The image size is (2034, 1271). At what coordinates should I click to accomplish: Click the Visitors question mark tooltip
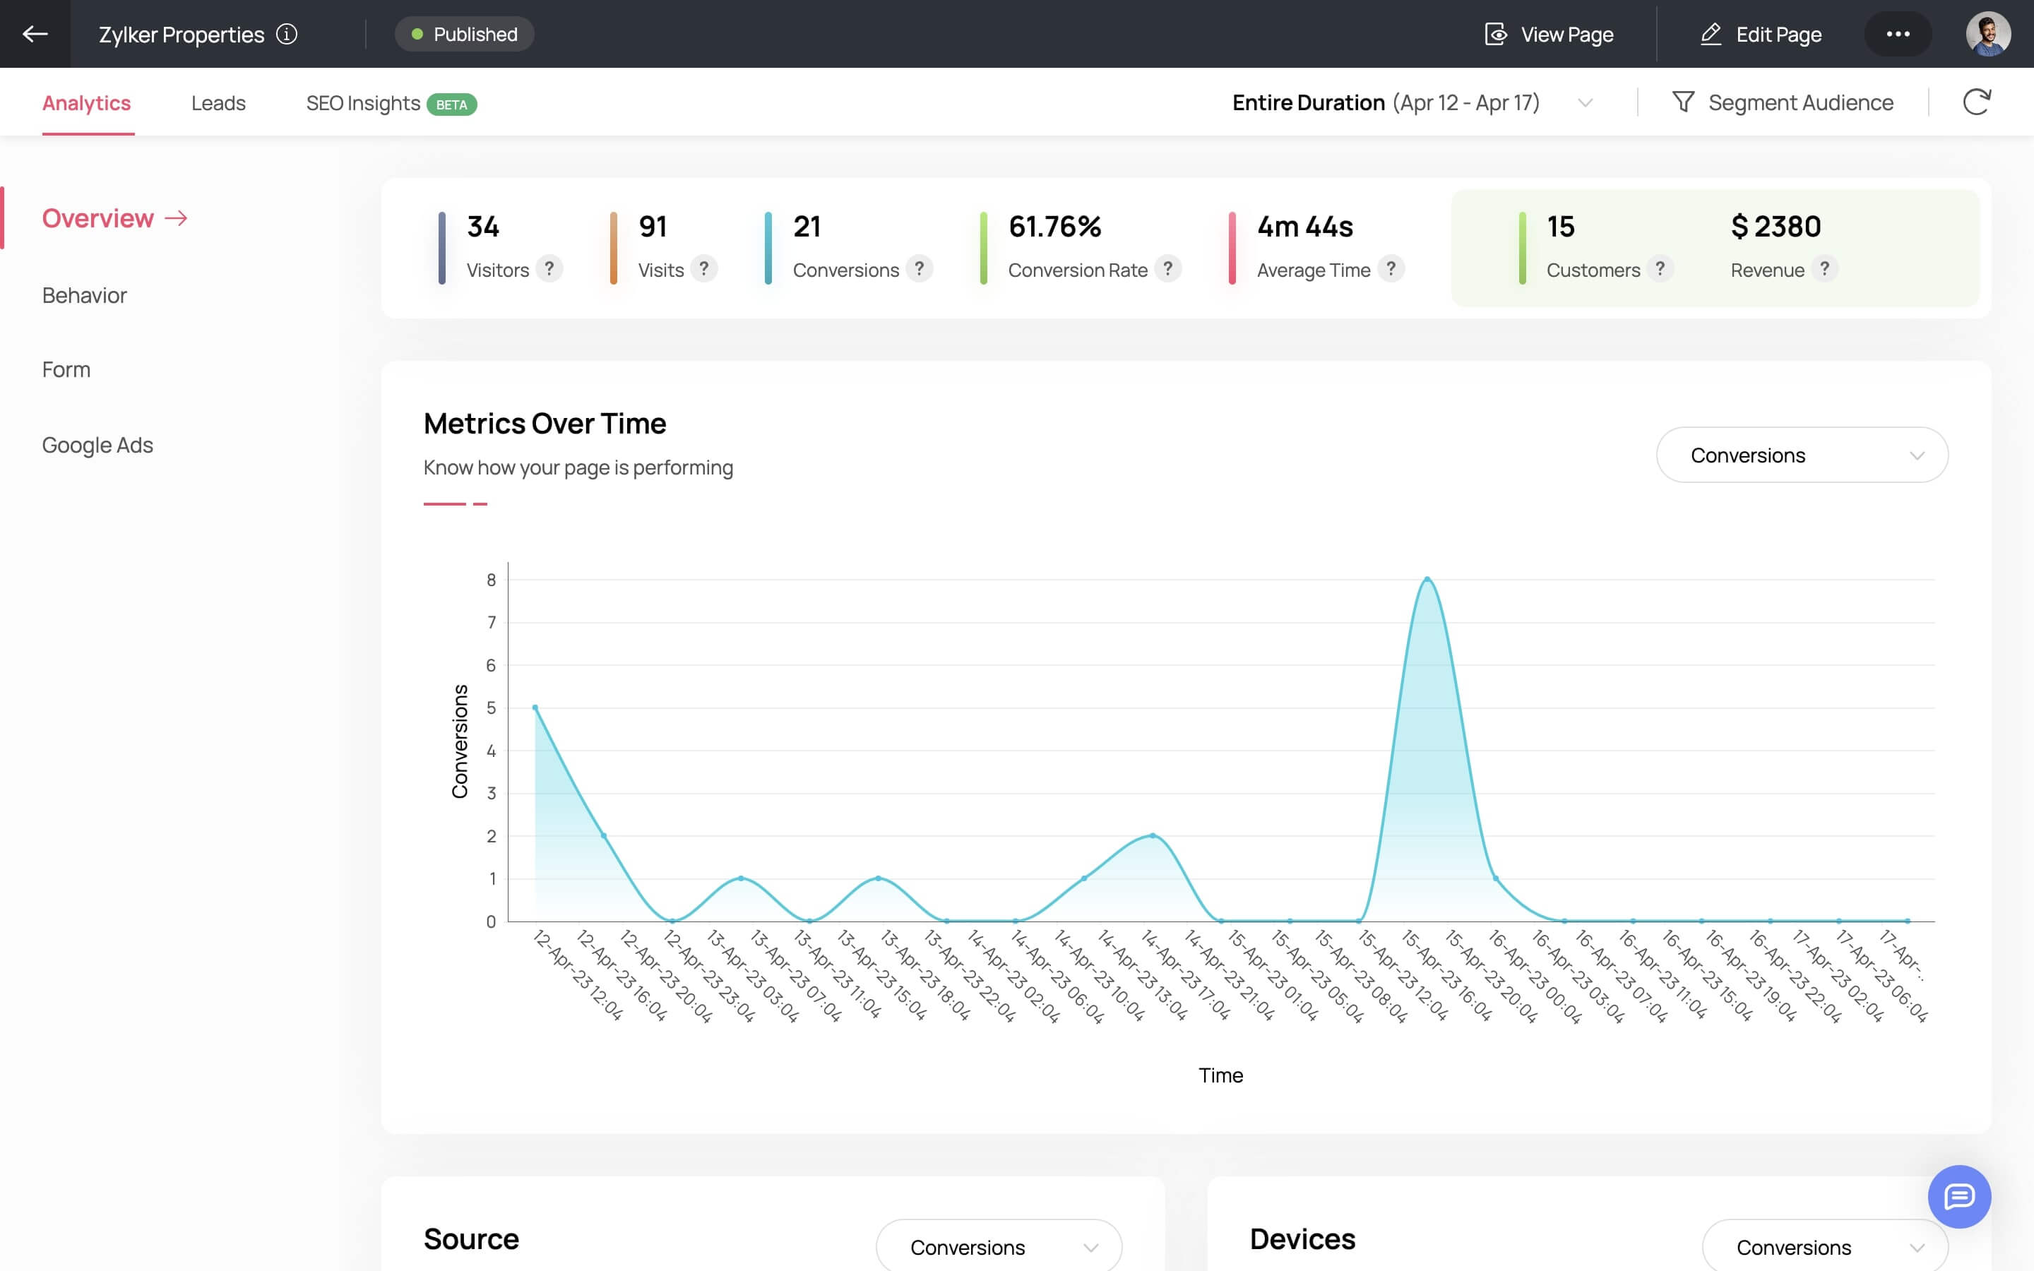tap(549, 271)
